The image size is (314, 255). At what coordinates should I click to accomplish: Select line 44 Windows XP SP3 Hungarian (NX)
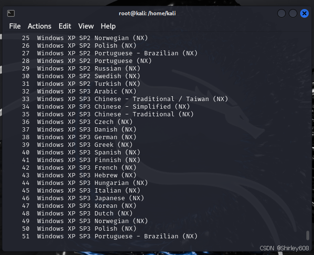pos(85,183)
